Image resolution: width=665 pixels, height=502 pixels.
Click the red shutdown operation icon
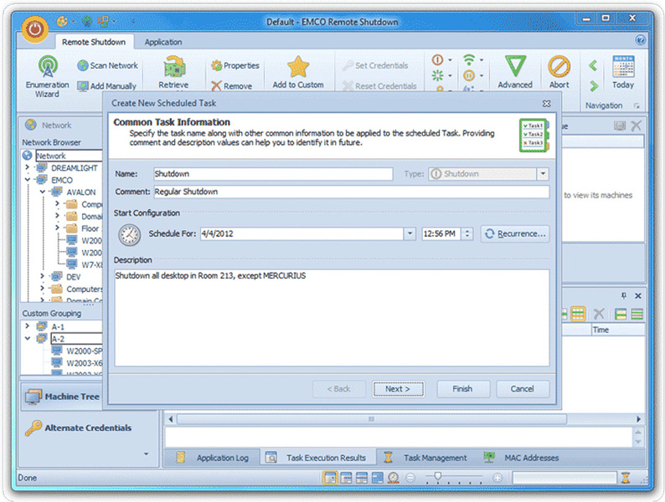tap(438, 59)
